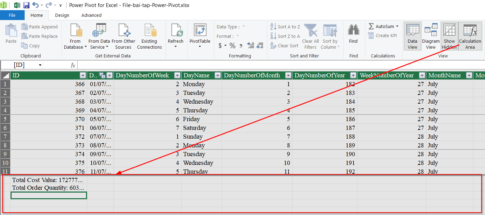The image size is (485, 215).
Task: Insert a PivotTable from ribbon
Action: (x=200, y=31)
